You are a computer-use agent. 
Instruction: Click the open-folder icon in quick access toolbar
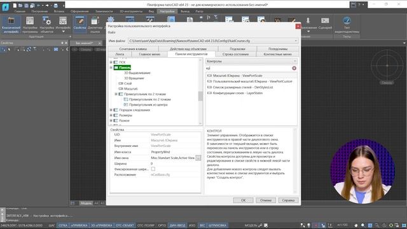pyautogui.click(x=20, y=5)
